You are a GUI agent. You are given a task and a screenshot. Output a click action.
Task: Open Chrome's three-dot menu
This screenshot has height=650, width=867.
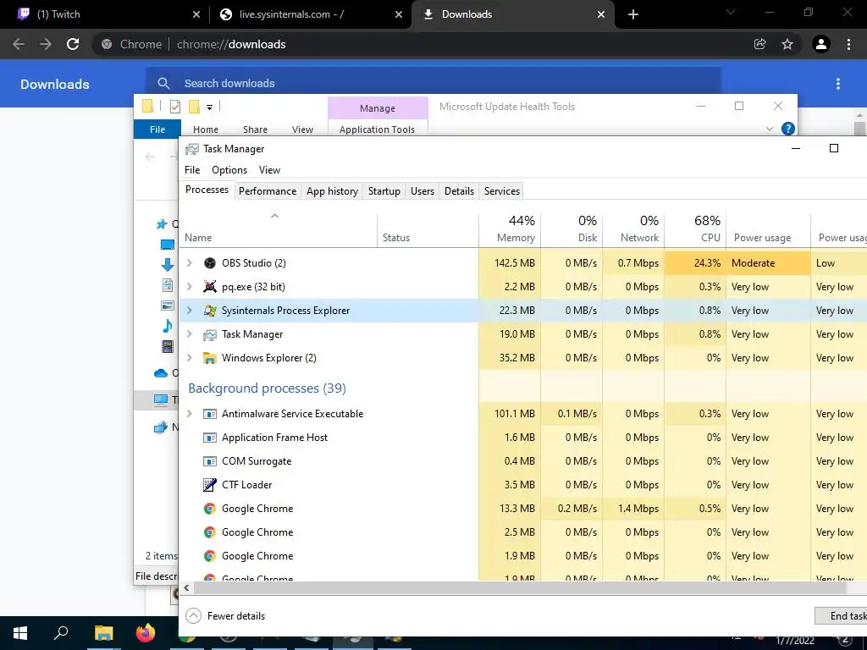tap(848, 44)
